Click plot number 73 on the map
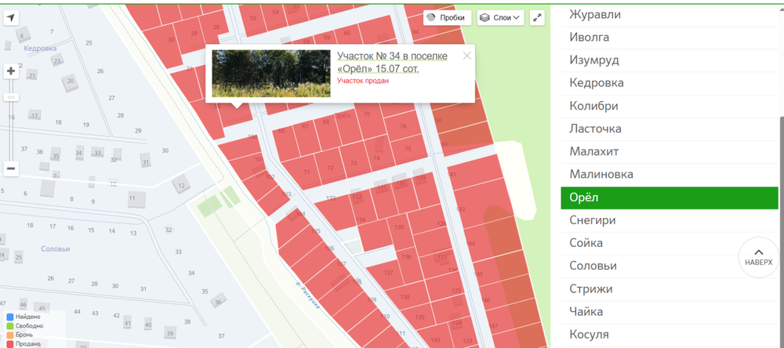Screen dimensions: 784x348 [354, 163]
